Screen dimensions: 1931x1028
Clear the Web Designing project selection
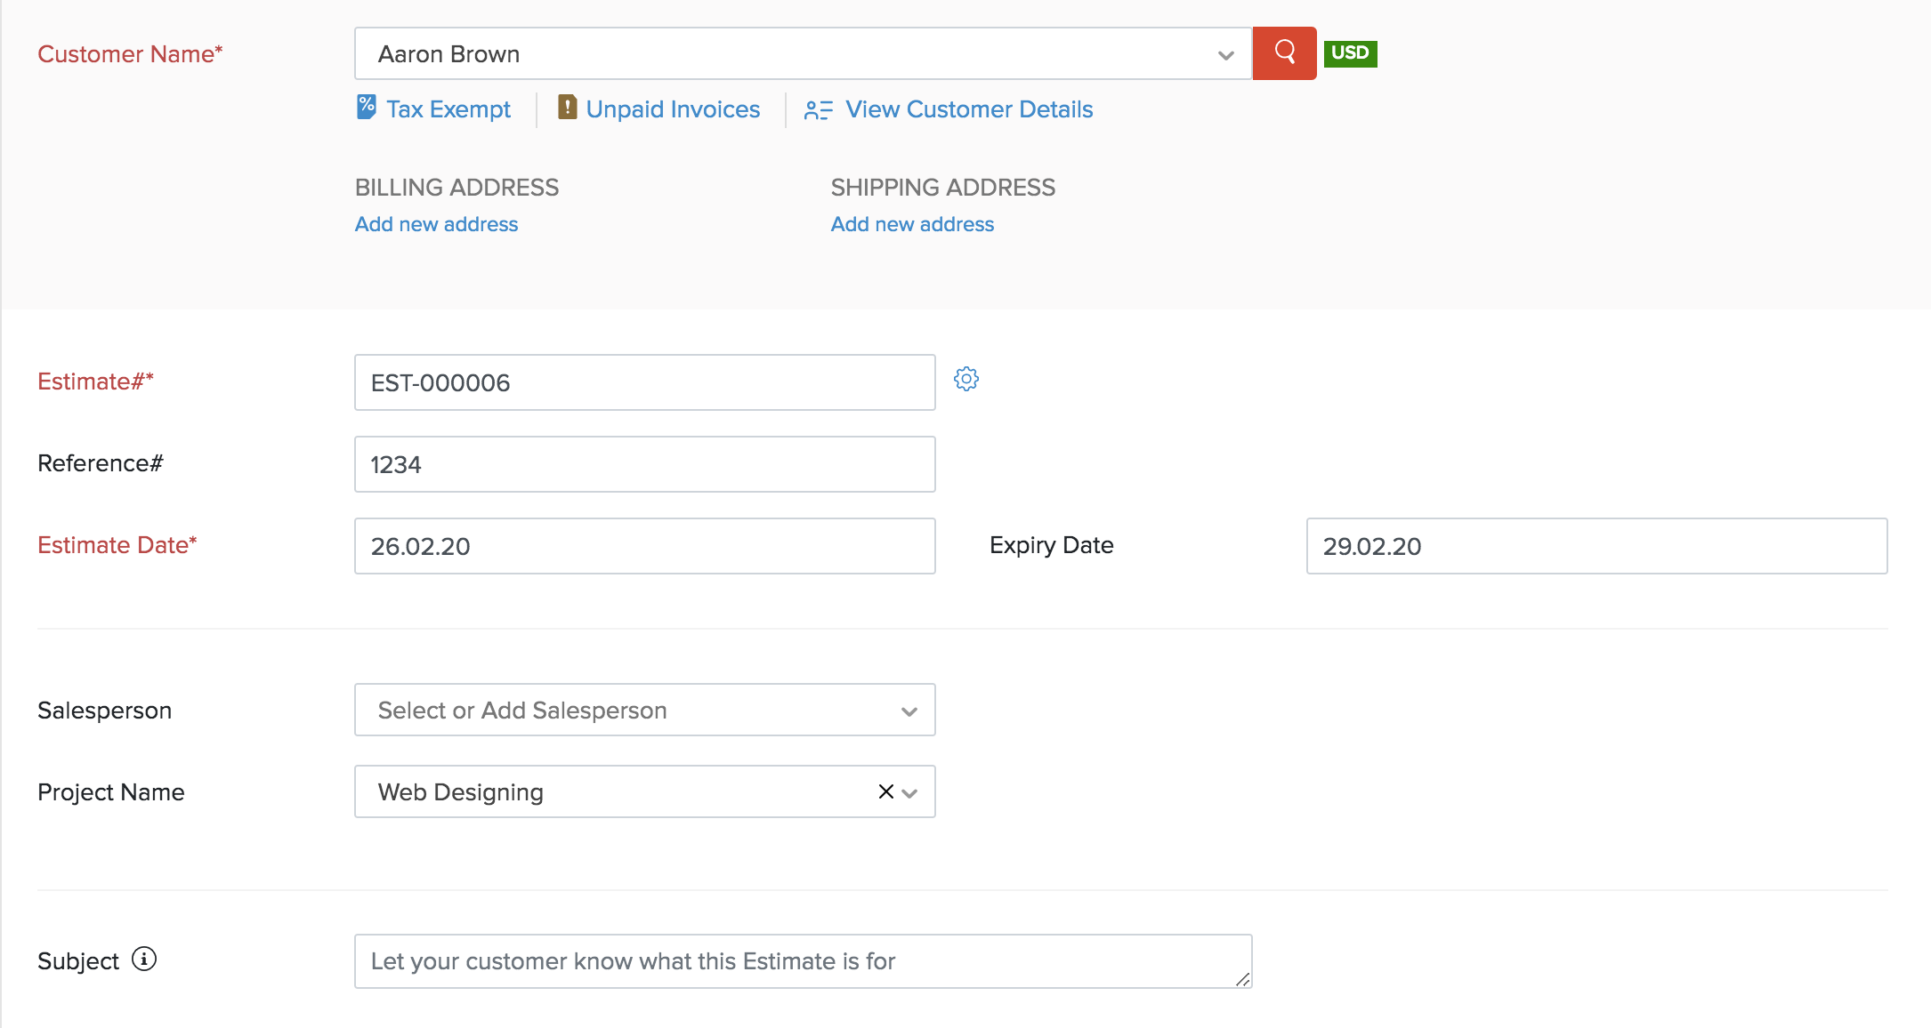885,791
